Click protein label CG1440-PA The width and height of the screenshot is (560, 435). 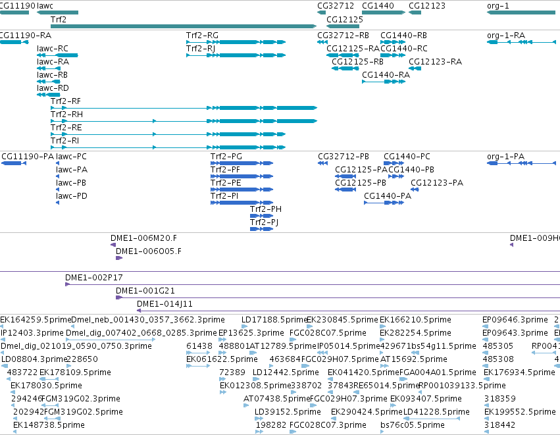(388, 196)
